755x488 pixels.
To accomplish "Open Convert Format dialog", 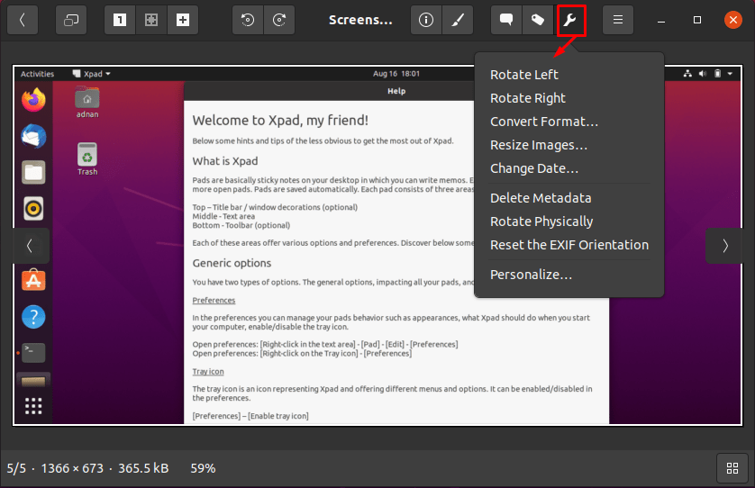I will tap(544, 122).
